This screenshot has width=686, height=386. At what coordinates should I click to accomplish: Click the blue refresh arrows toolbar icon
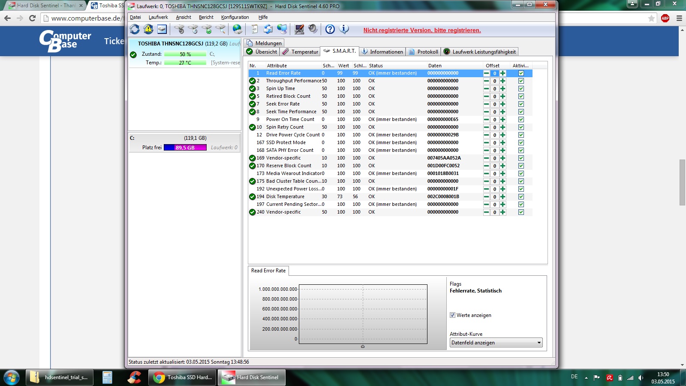(135, 29)
